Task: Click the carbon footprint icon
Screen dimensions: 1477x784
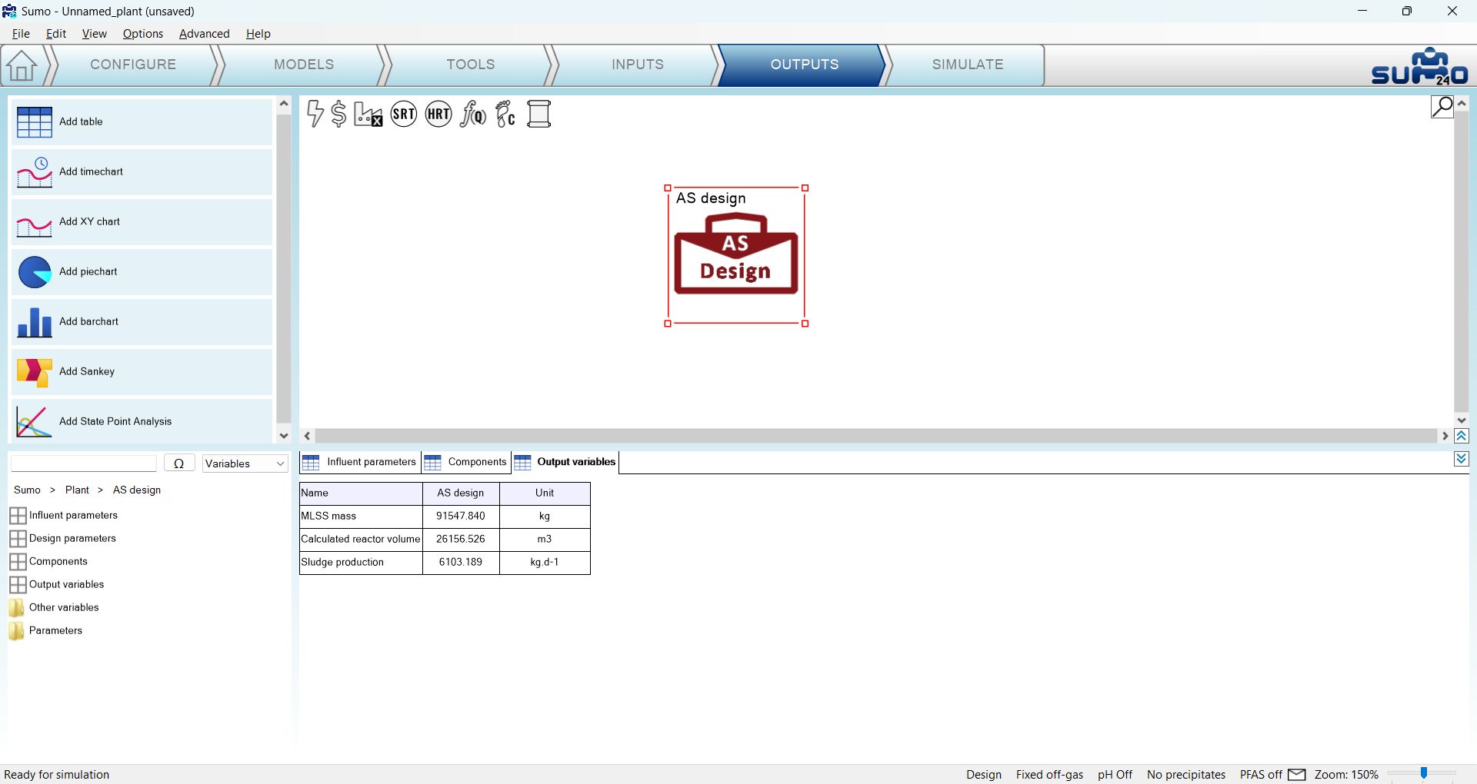Action: click(x=505, y=114)
